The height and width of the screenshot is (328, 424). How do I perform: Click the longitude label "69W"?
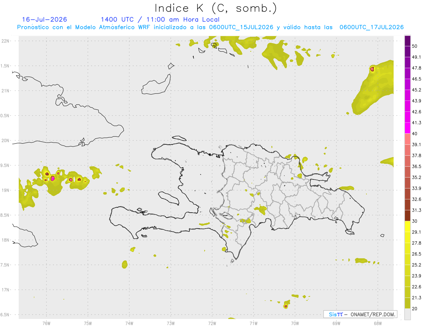click(336, 323)
